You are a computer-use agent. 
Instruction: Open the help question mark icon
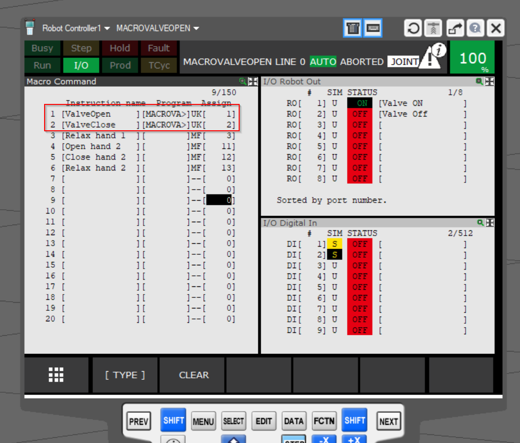[x=475, y=28]
